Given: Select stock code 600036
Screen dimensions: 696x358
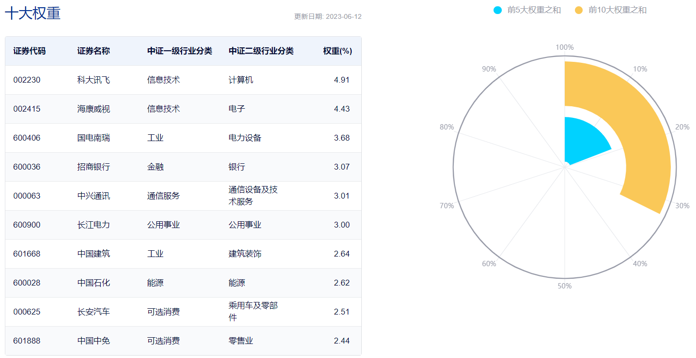Looking at the screenshot, I should click(27, 167).
